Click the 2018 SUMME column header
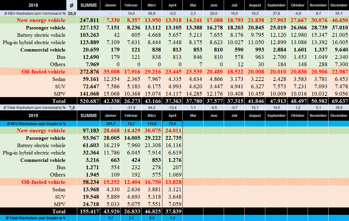This screenshot has width=349, height=221. [89, 5]
